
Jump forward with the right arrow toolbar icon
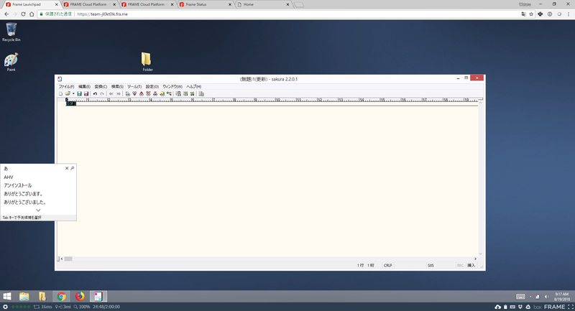click(119, 94)
